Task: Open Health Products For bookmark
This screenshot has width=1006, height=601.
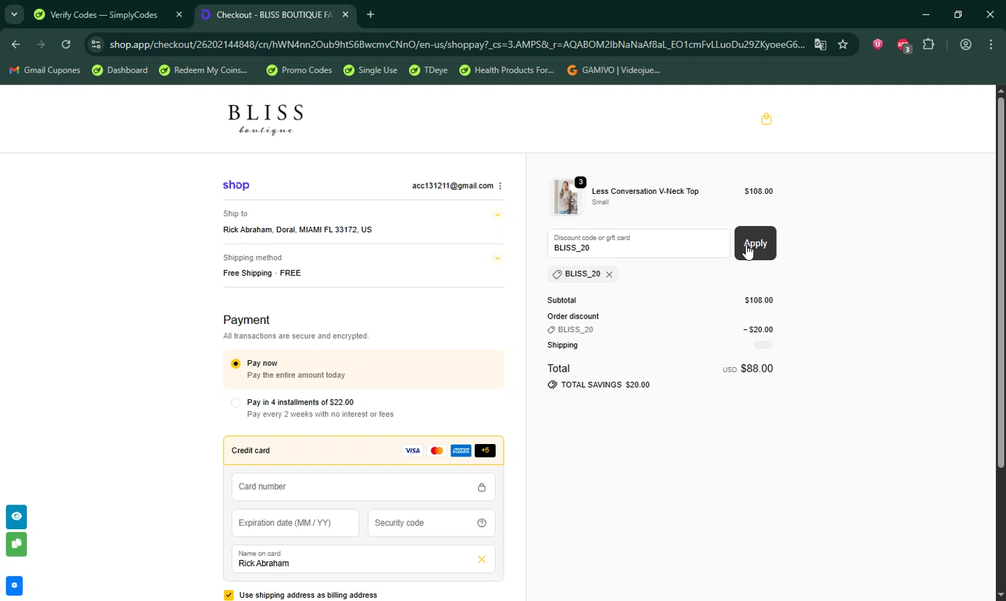Action: (507, 70)
